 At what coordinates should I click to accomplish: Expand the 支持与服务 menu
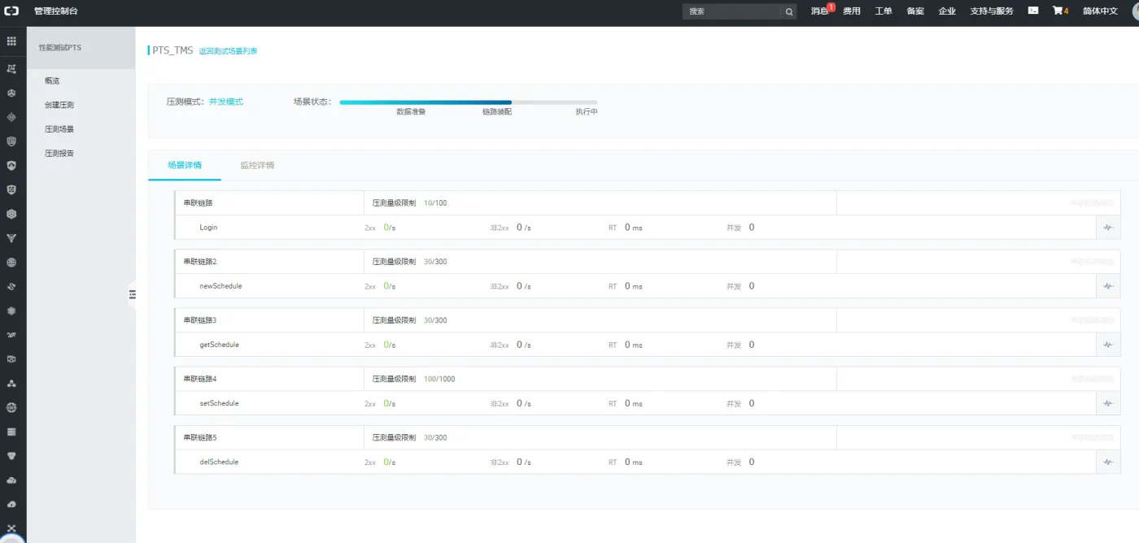pyautogui.click(x=991, y=11)
